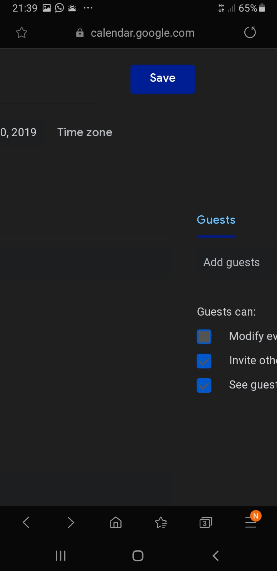Tap the calendar.google.com address bar

(x=142, y=33)
